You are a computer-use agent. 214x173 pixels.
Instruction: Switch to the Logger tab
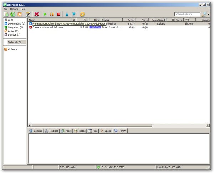[120, 131]
